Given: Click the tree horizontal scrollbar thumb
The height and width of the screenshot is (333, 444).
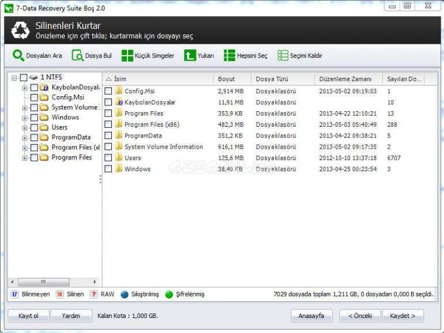Looking at the screenshot, I should 44,282.
